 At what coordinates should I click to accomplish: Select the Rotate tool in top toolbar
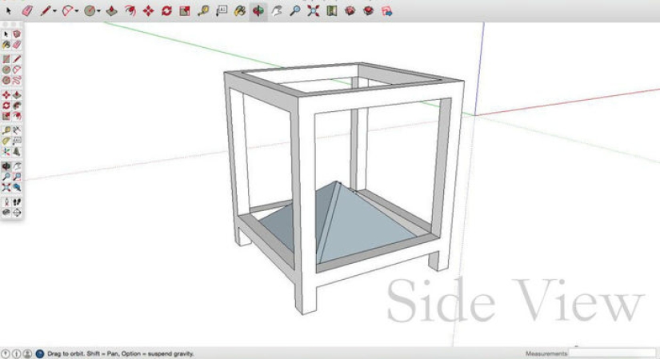(x=166, y=10)
